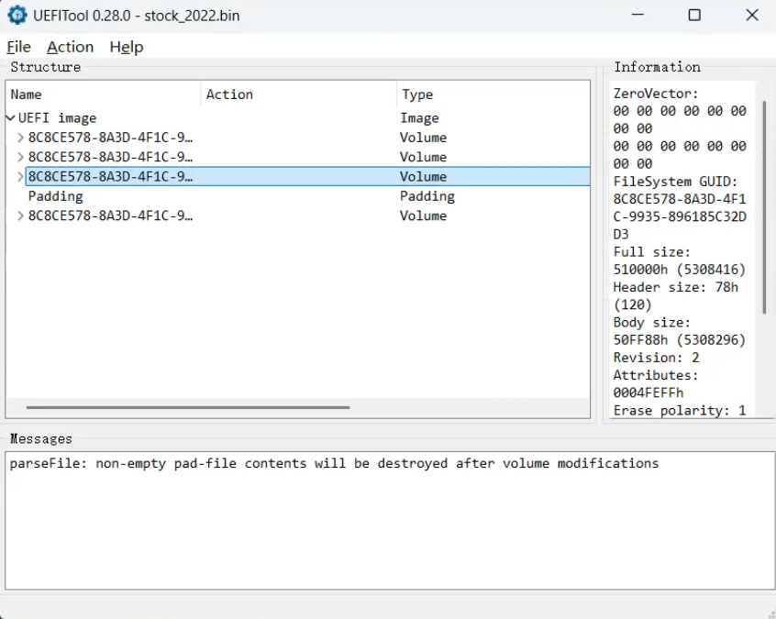Click the Name column header

104,94
